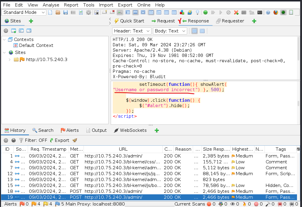Click the green break-on-all-requests circle icon
The width and height of the screenshot is (302, 207).
(x=205, y=12)
